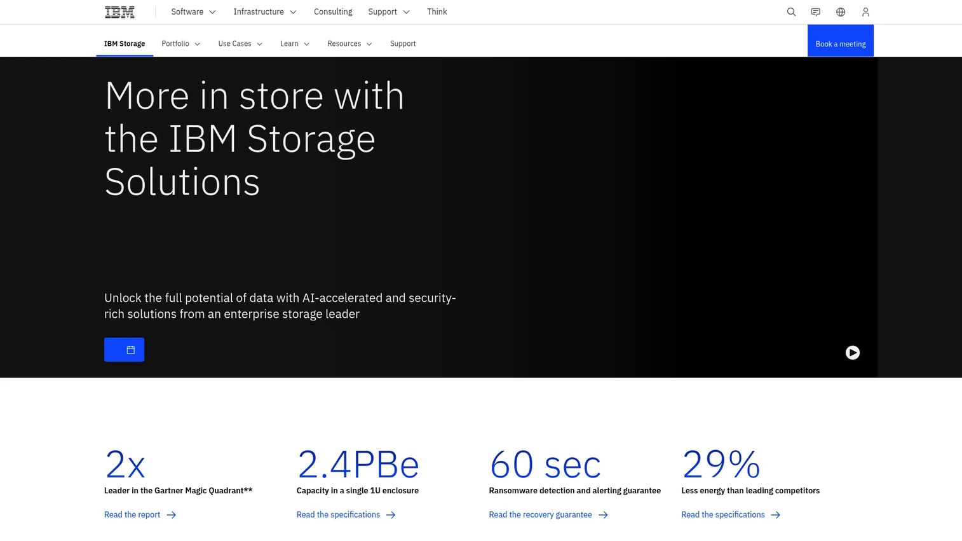Open the Think menu item
This screenshot has height=541, width=962.
tap(437, 12)
